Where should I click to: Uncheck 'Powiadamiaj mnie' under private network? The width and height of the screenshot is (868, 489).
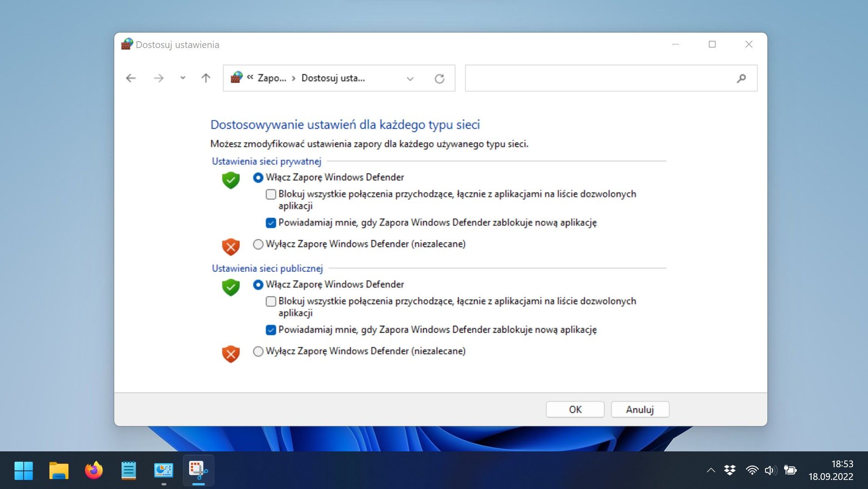tap(271, 223)
